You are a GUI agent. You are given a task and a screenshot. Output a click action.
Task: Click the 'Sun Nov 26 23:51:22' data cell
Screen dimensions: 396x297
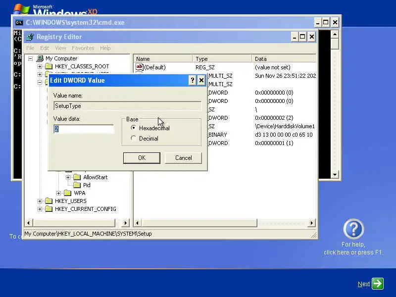286,76
